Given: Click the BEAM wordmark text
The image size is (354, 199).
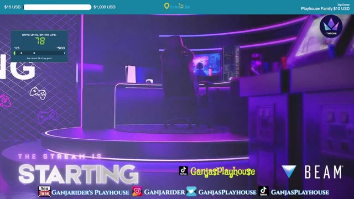Looking at the screenshot, I should click(324, 172).
